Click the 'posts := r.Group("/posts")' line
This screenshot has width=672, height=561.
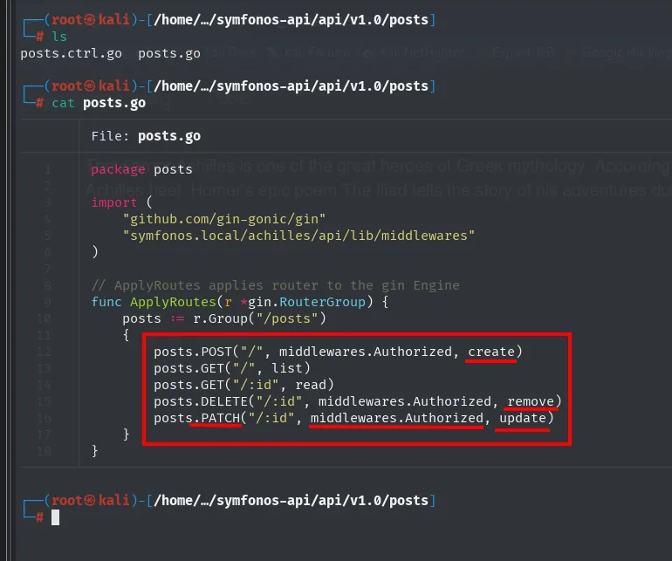(x=224, y=318)
